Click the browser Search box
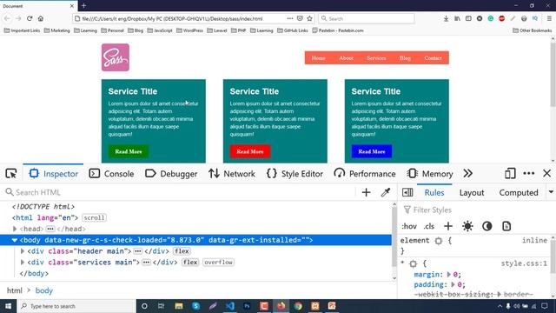The height and width of the screenshot is (313, 556). [367, 18]
